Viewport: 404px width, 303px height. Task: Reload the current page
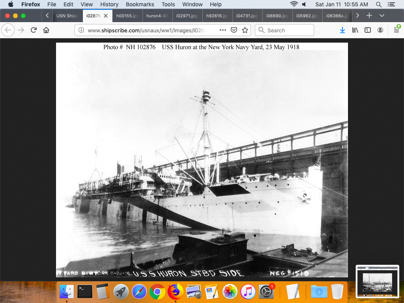[x=34, y=30]
